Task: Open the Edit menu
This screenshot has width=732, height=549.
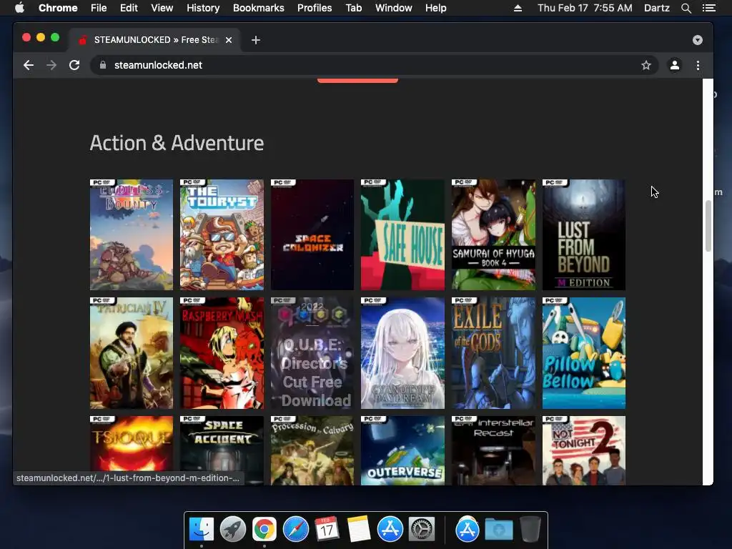Action: (x=129, y=8)
